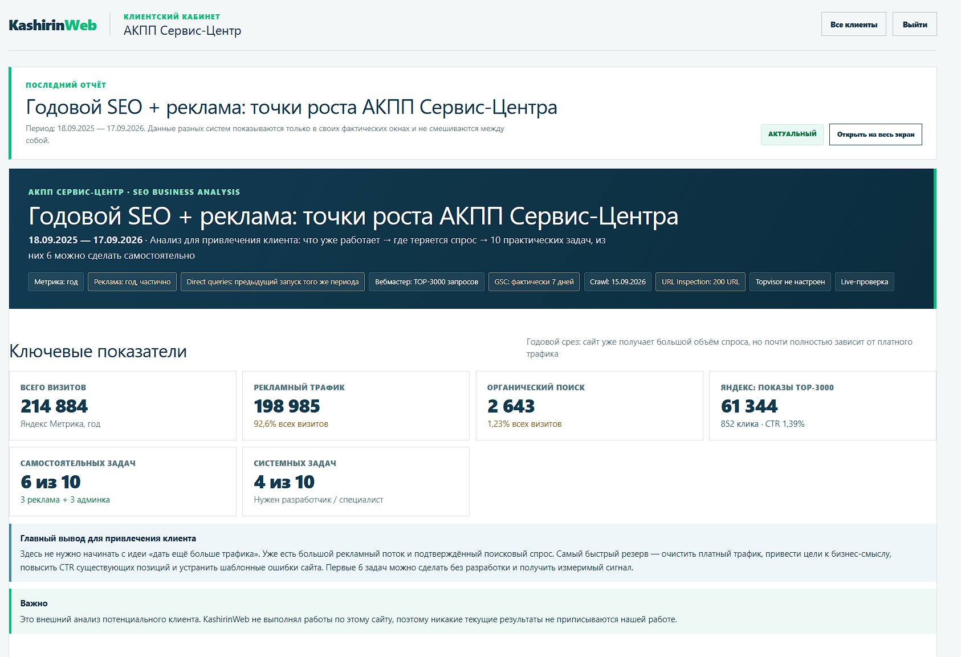Click the Метрика: год tag
Viewport: 961px width, 657px height.
56,282
